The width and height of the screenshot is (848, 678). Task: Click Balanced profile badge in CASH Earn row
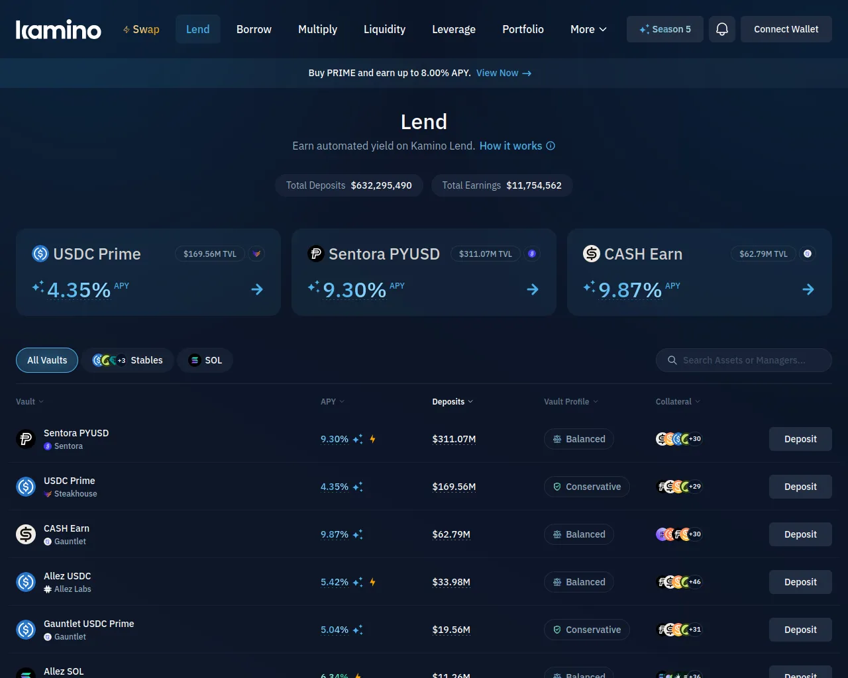579,534
